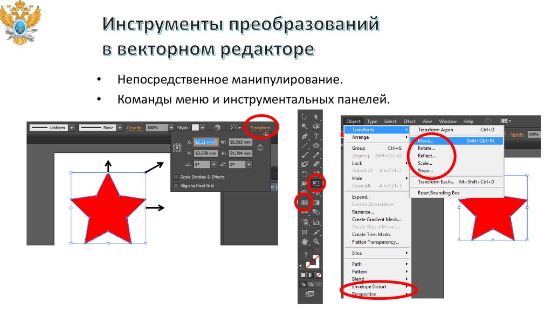Select the Paintbrush tool
The image size is (552, 309).
pos(305,154)
